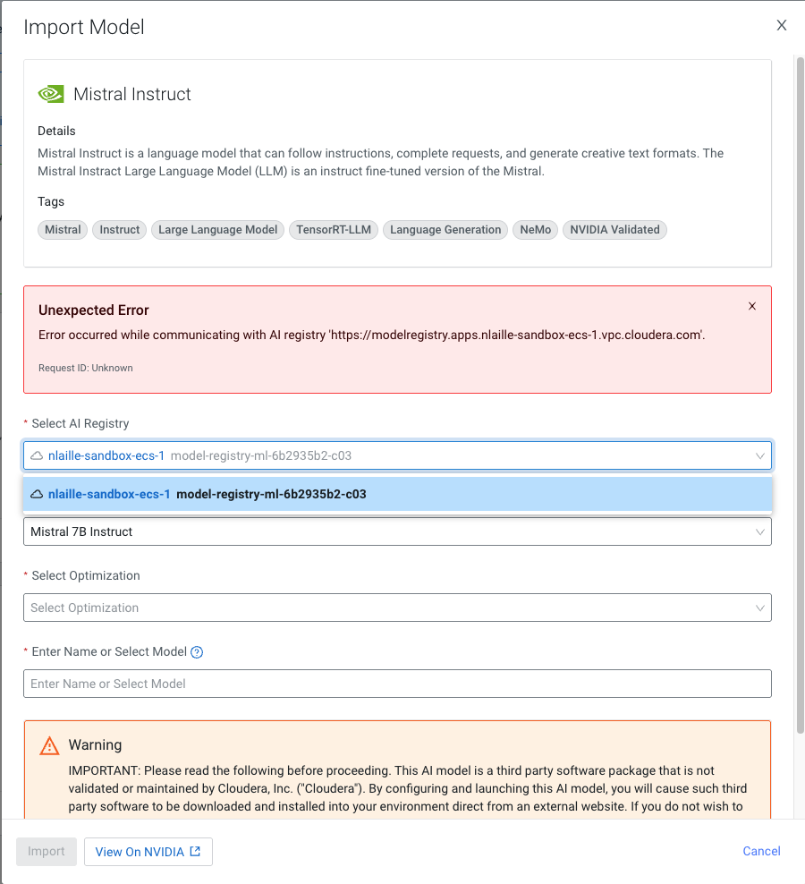Click the Large Language Model tag
Viewport: 805px width, 884px height.
coord(218,230)
